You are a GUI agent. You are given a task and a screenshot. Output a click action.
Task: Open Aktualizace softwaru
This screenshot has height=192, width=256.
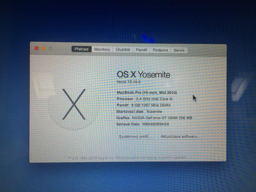point(181,137)
